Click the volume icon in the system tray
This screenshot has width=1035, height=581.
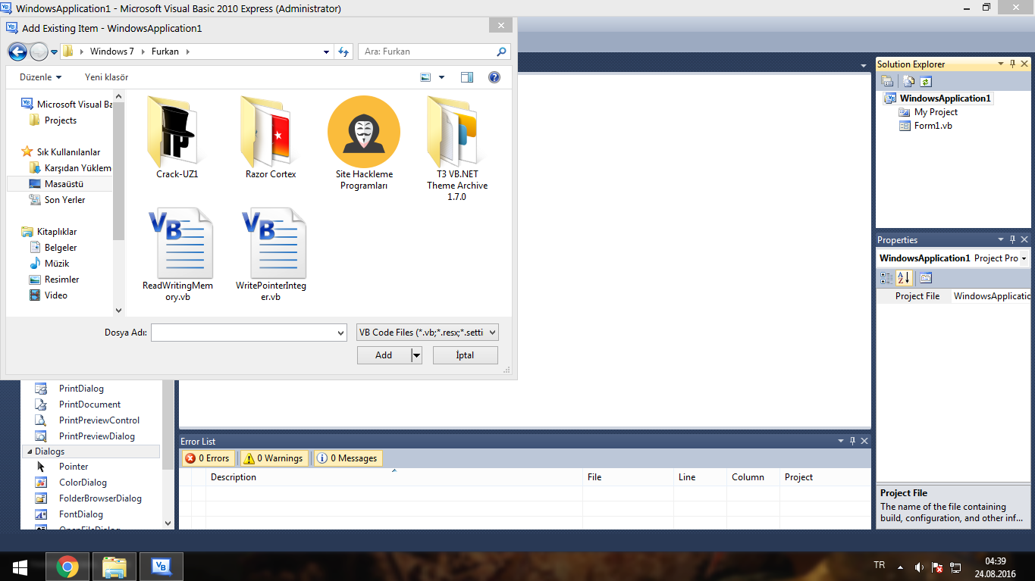point(919,567)
